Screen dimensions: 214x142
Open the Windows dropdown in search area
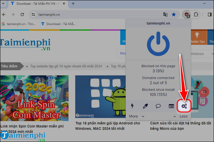202,54
